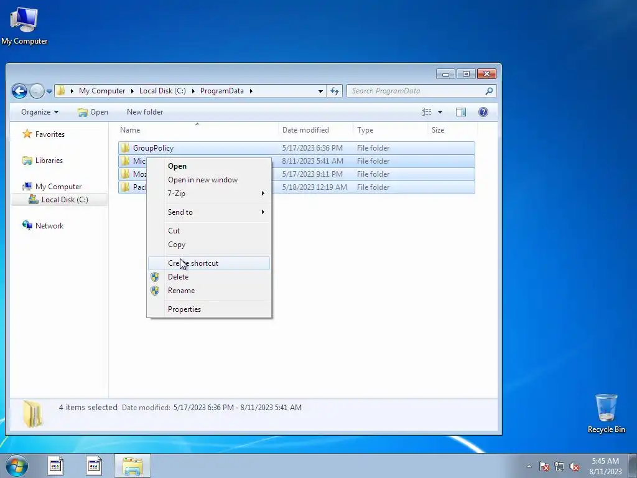Click the Windows Explorer taskbar icon
Viewport: 637px width, 478px height.
(x=133, y=466)
